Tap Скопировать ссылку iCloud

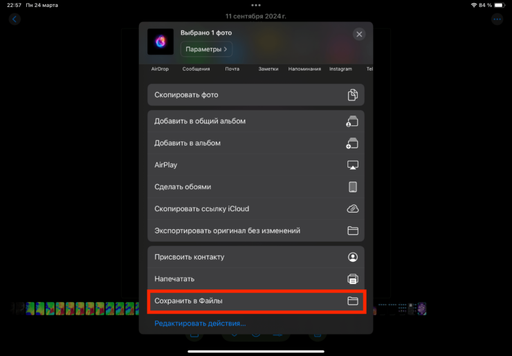coord(255,209)
